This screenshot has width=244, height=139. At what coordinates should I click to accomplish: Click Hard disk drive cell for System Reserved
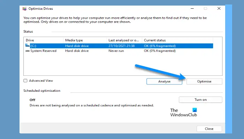click(77, 51)
